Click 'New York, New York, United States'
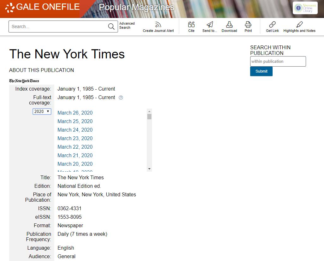Screen dimensions: 324x261 point(97,195)
